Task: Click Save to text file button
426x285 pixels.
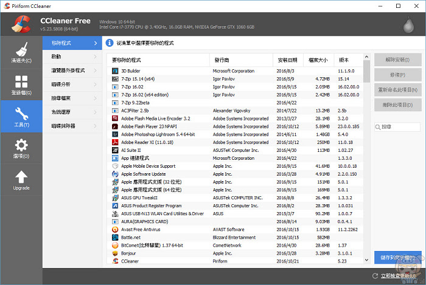Action: point(398,257)
